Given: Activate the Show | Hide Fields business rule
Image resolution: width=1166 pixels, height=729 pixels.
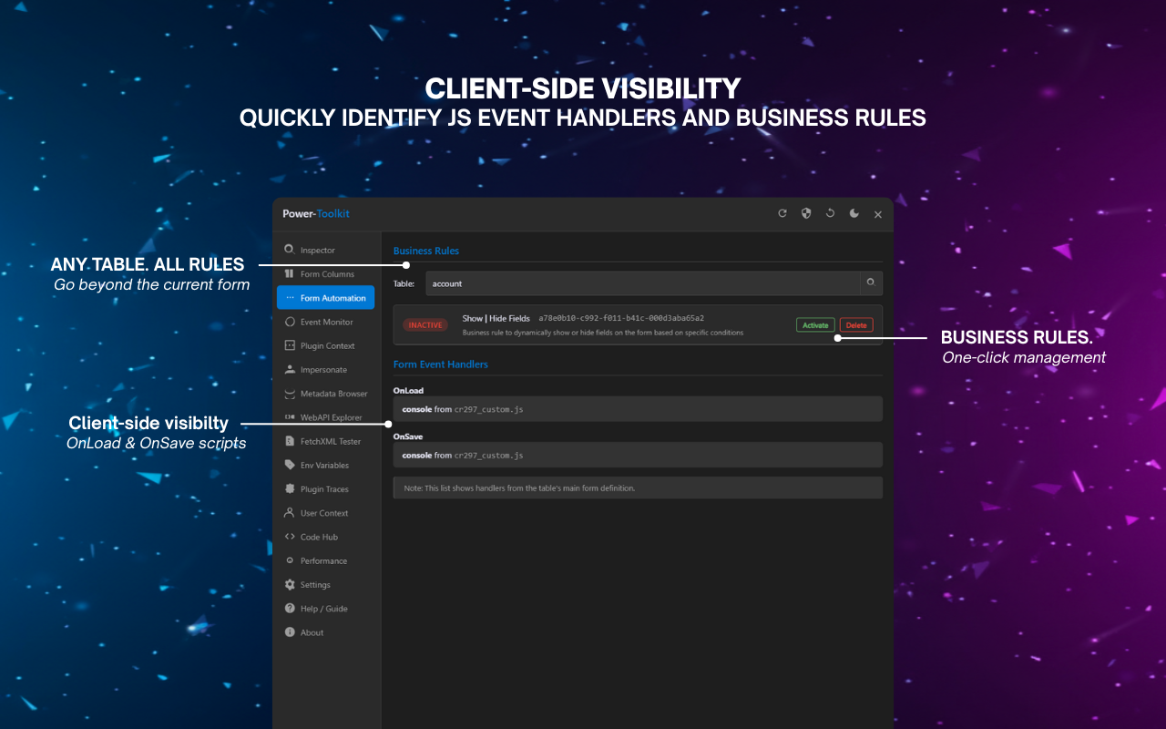Looking at the screenshot, I should [x=815, y=325].
